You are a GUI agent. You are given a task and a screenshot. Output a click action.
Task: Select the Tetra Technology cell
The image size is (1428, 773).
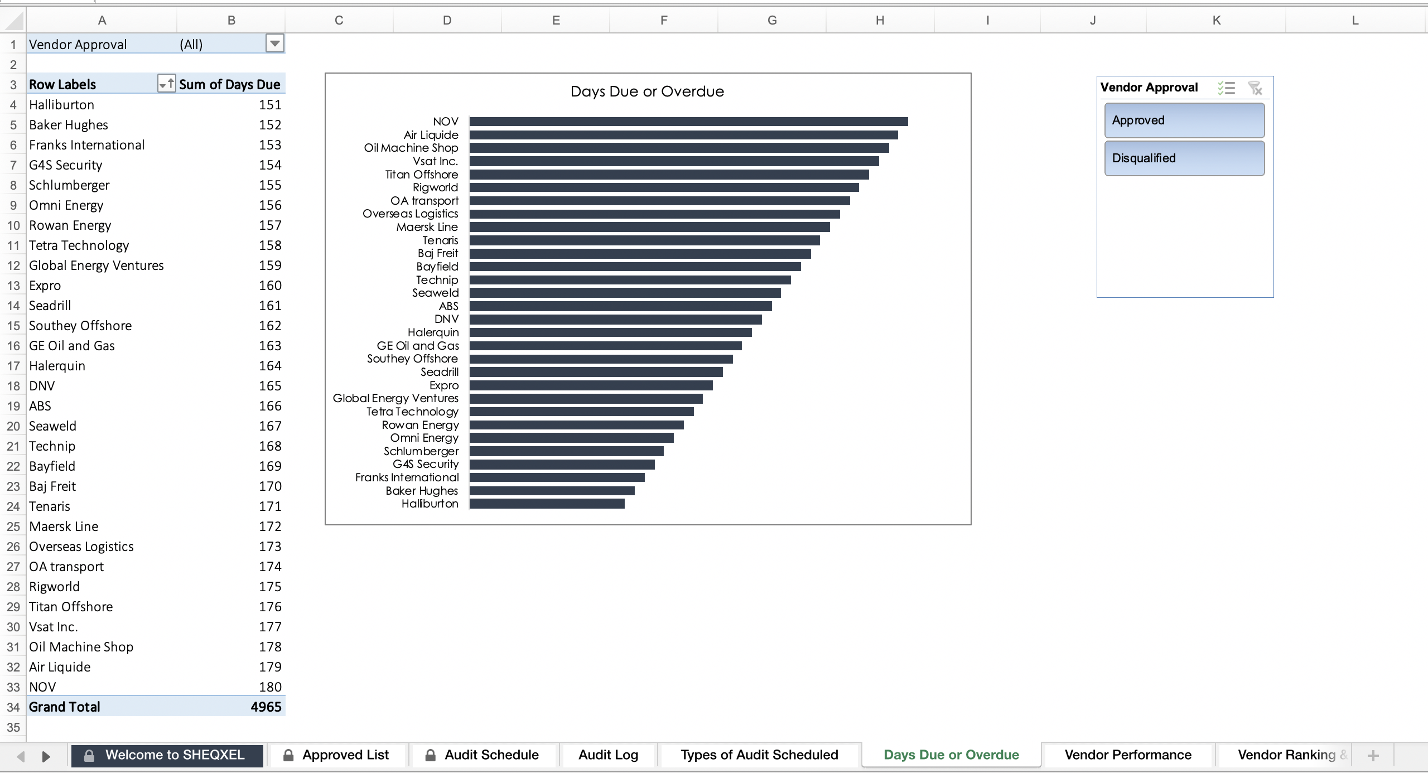(102, 245)
